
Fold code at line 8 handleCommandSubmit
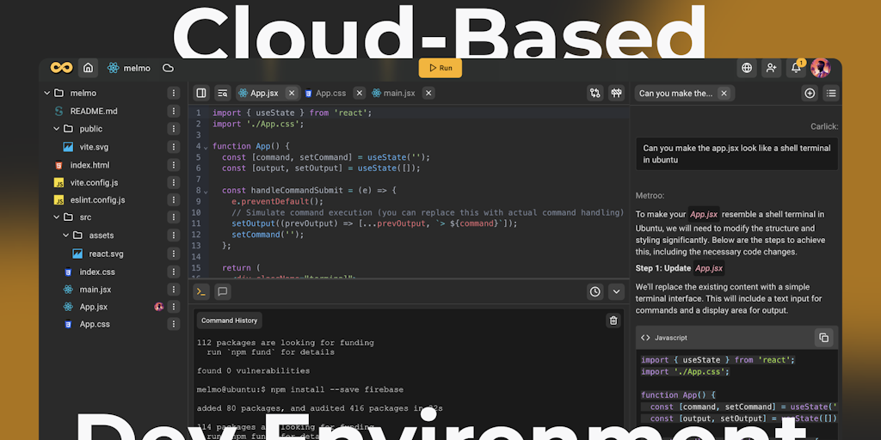click(206, 192)
